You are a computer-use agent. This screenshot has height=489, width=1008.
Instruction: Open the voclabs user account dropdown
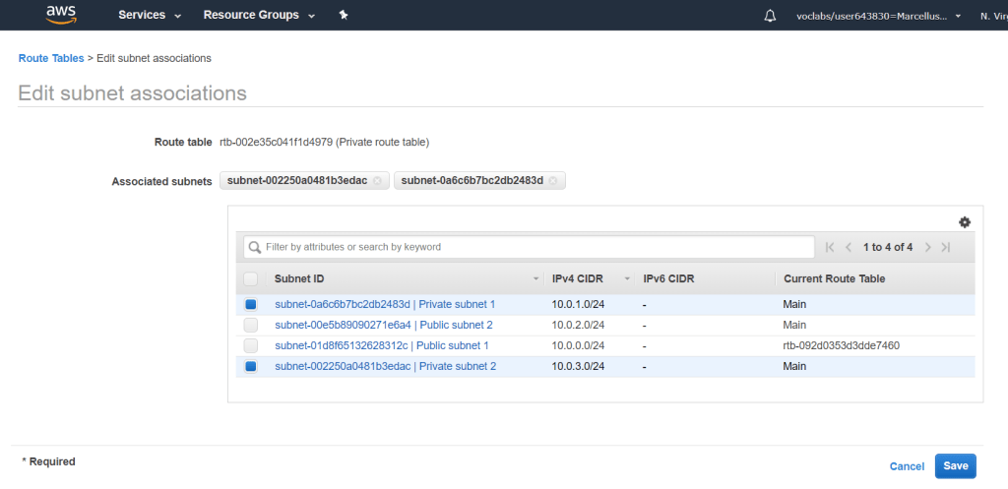[x=878, y=16]
